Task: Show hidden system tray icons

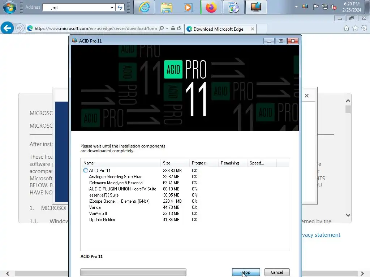Action: 296,7
